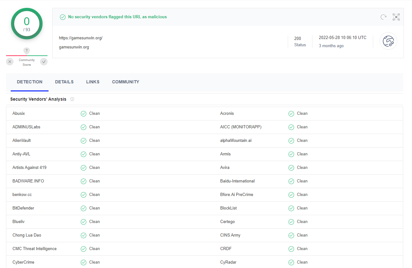Select the CyberCrime vendor name
The image size is (412, 268).
click(23, 262)
